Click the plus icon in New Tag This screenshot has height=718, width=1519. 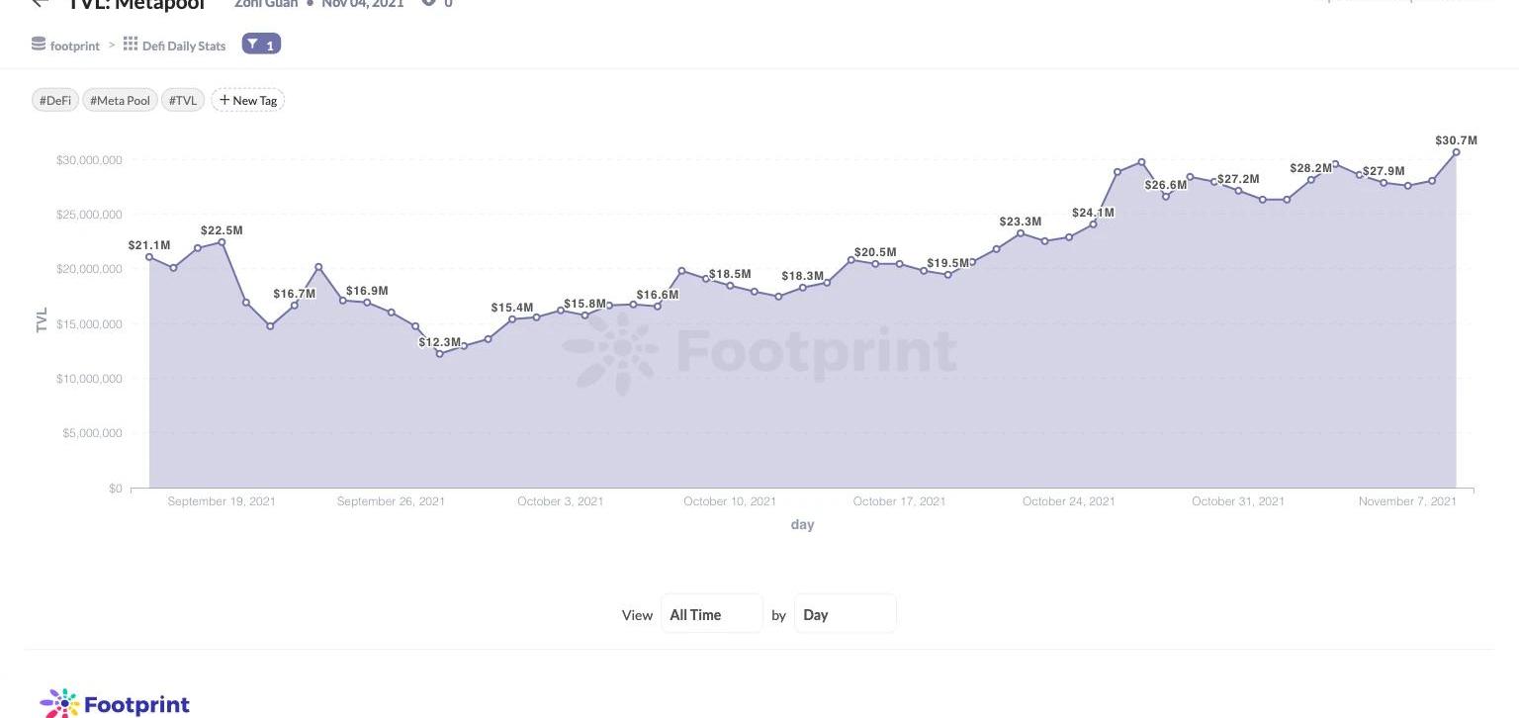coord(224,100)
